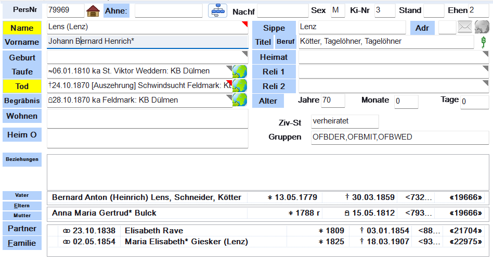Open globe map icon for Tod row
This screenshot has height=263, width=493.
(x=240, y=86)
